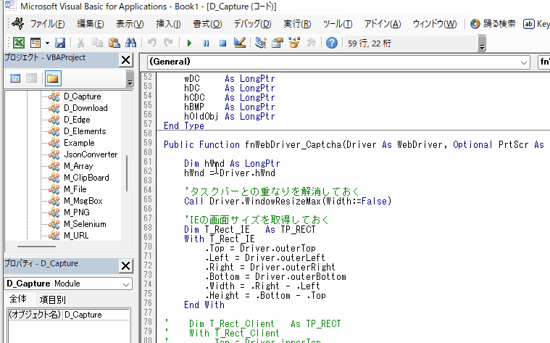Click View Code icon in Project panel
Image resolution: width=550 pixels, height=343 pixels.
point(15,78)
